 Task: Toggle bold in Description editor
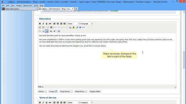click(x=40, y=24)
